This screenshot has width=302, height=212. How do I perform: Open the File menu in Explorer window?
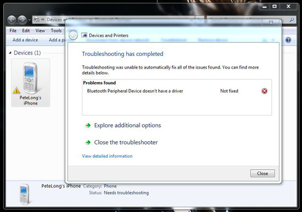click(x=13, y=31)
